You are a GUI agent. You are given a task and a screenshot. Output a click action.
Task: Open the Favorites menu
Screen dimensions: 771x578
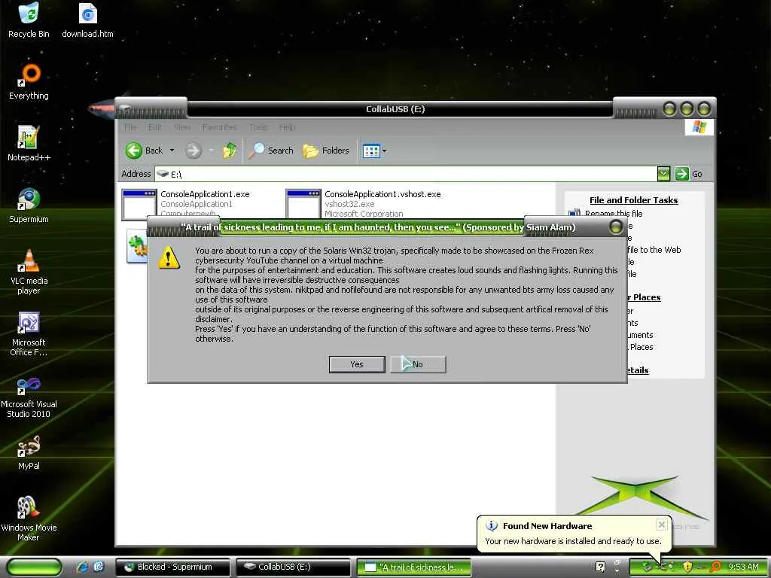click(x=219, y=127)
